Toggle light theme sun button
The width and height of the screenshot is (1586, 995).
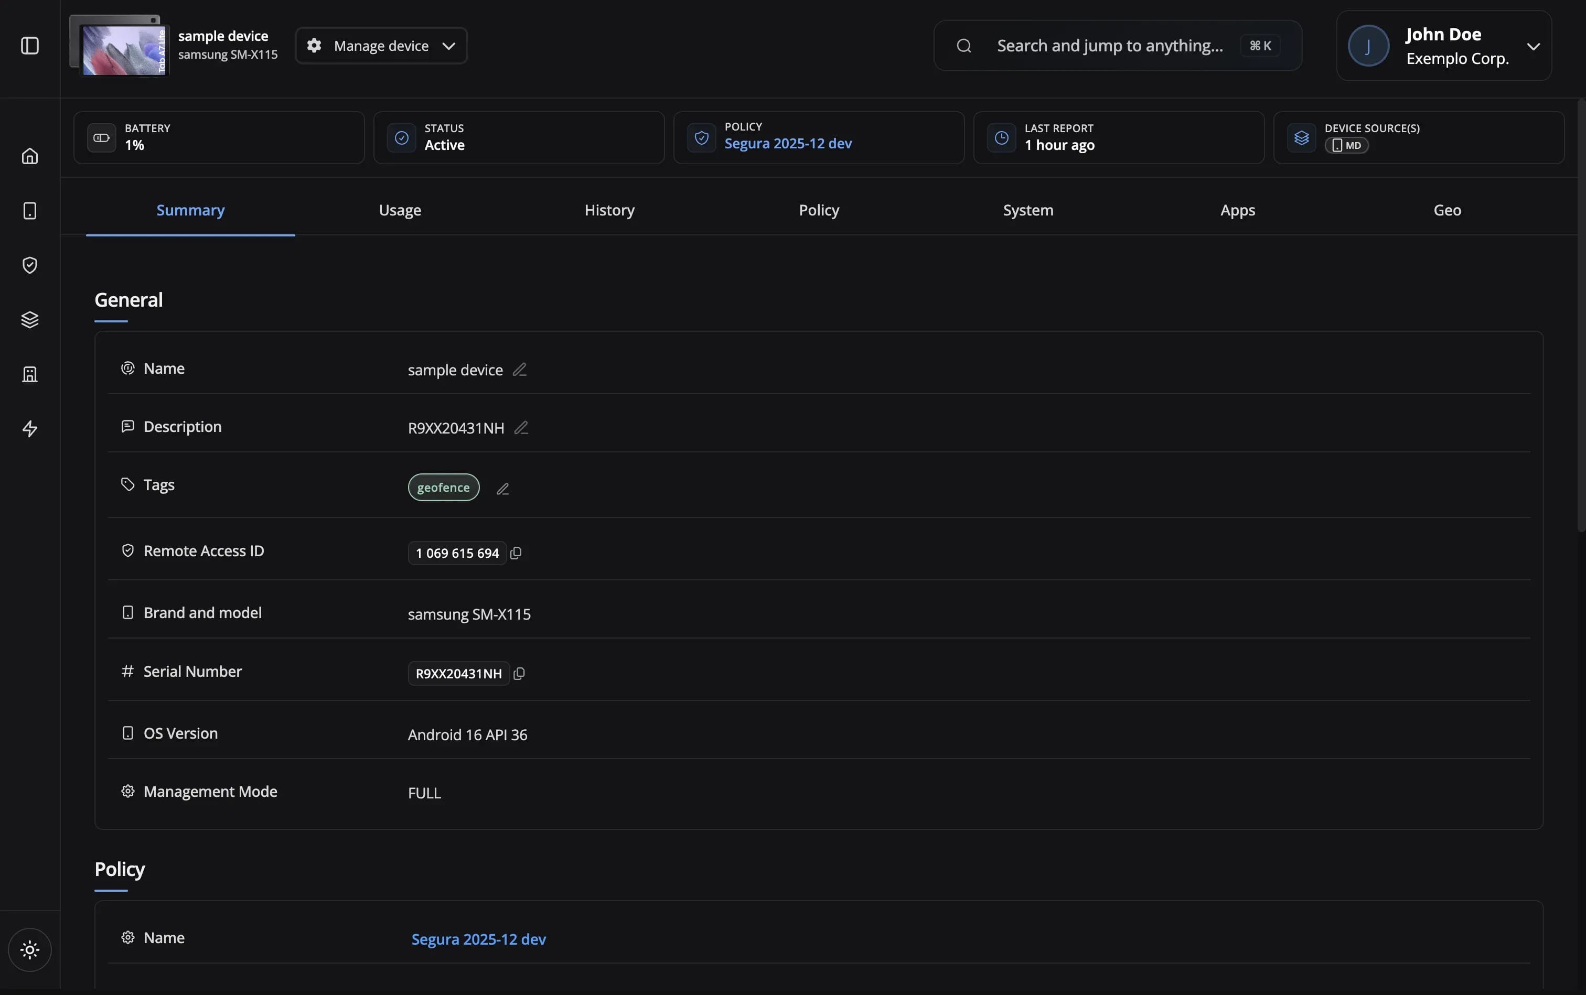click(29, 949)
